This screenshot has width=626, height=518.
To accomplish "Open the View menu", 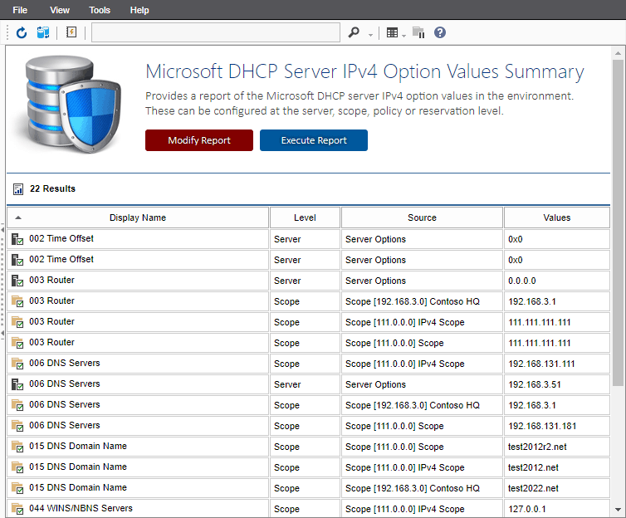I will click(60, 10).
